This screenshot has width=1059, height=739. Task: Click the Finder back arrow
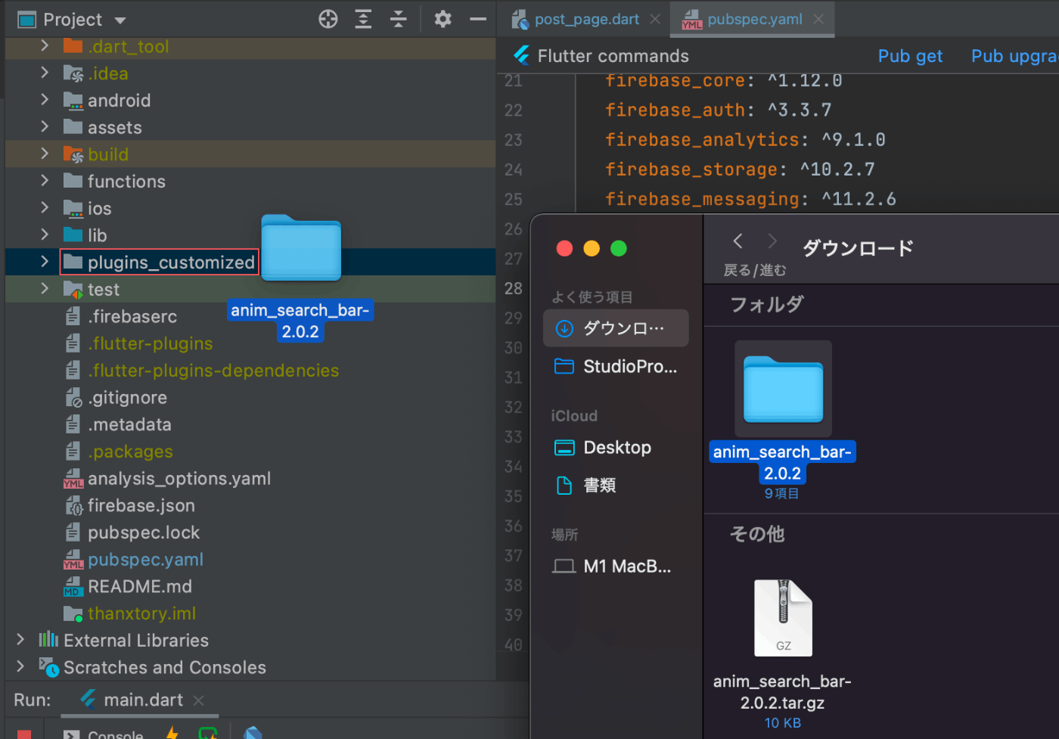738,241
